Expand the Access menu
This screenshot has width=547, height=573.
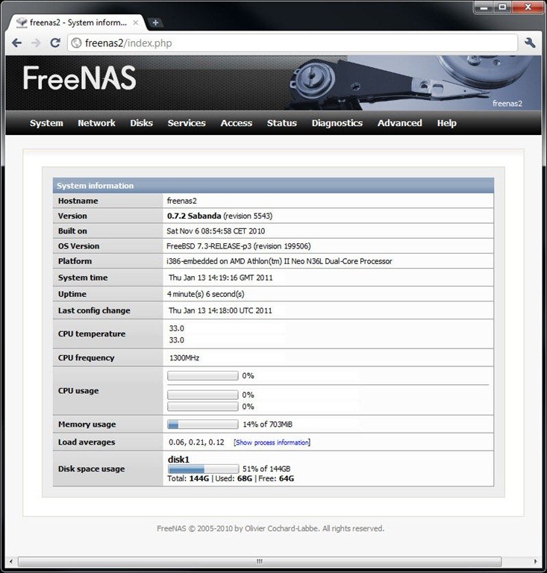click(236, 123)
